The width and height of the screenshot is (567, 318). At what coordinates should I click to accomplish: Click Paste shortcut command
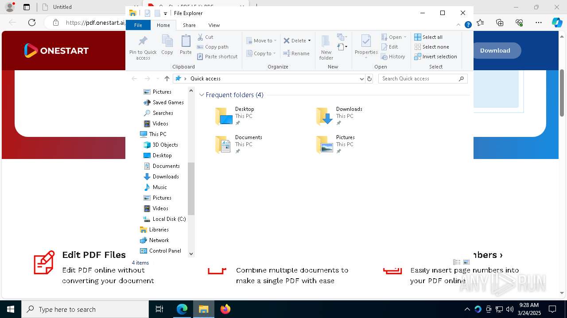(x=217, y=57)
